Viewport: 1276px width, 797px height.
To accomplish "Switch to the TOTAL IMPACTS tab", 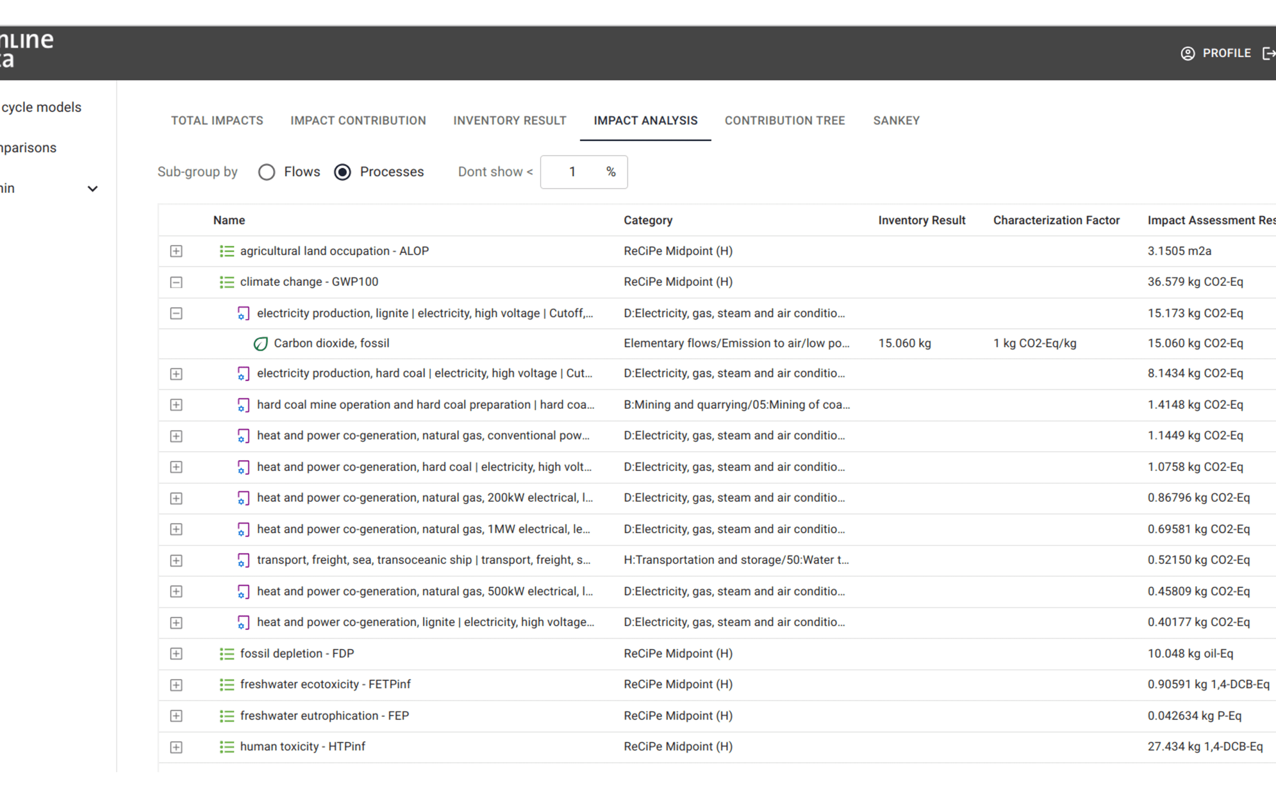I will pyautogui.click(x=217, y=121).
